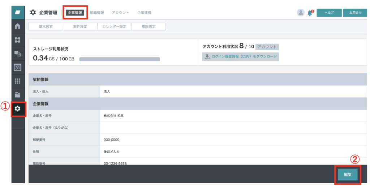
Task: Open the home icon in sidebar
Action: click(18, 26)
